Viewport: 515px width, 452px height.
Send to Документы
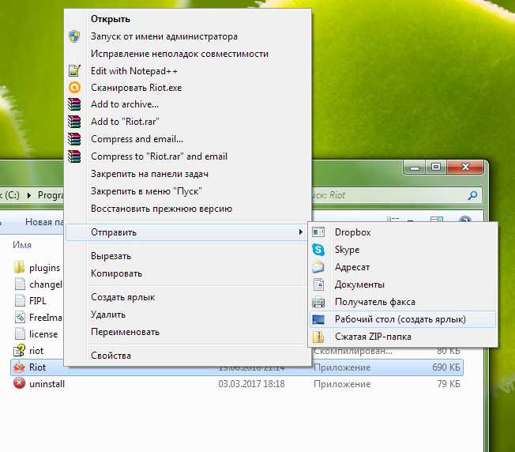(x=403, y=284)
